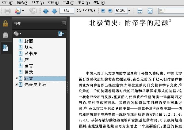Select the 丛书序 bookmark
184x130 pixels.
point(31,53)
